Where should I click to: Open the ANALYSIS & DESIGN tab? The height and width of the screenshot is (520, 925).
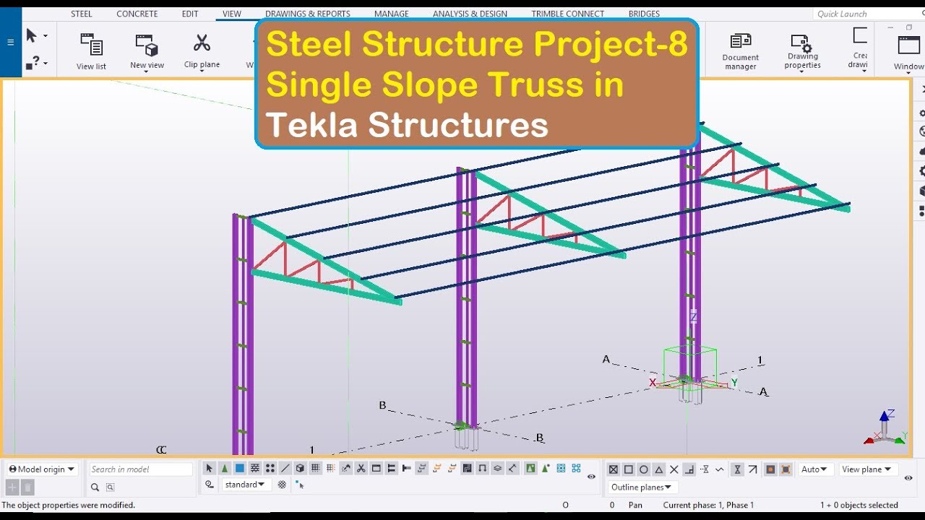point(470,14)
